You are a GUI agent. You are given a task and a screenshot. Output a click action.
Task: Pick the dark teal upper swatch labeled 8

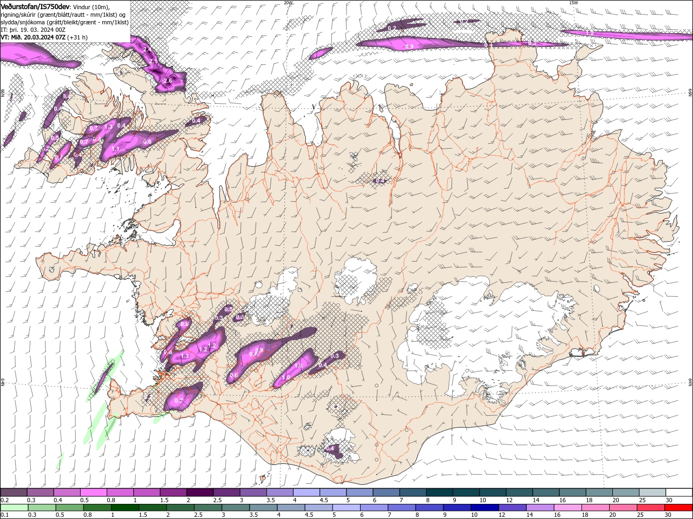click(440, 493)
